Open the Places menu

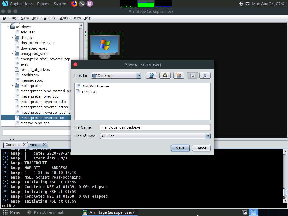point(43,4)
